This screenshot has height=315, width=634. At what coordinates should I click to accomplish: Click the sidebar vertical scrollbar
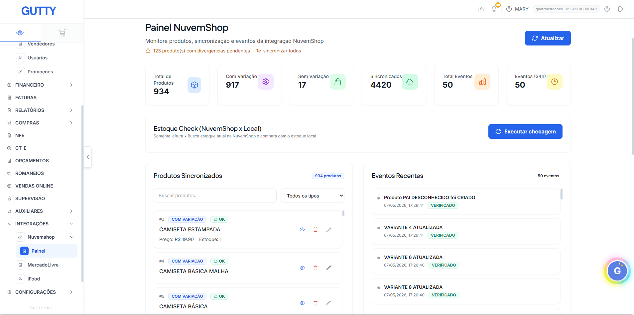82,194
